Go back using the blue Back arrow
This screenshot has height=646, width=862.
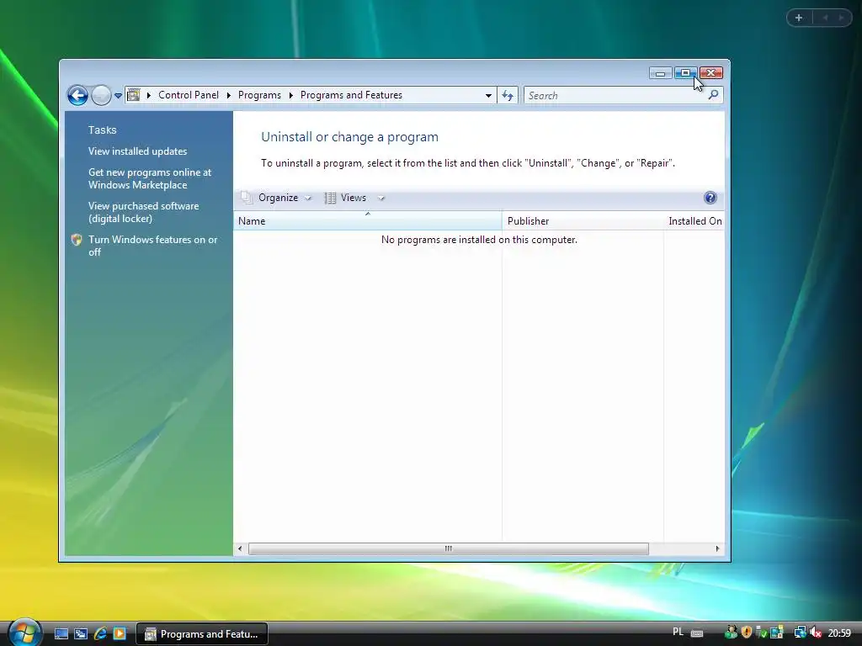tap(77, 96)
